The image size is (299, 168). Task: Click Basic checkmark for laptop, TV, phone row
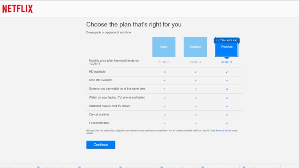165,98
